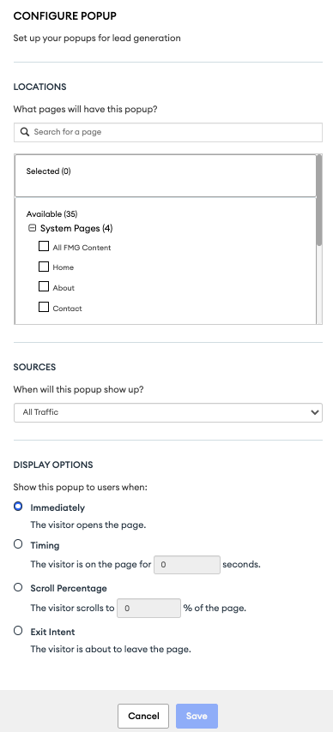Click the seconds timing input box

click(187, 565)
